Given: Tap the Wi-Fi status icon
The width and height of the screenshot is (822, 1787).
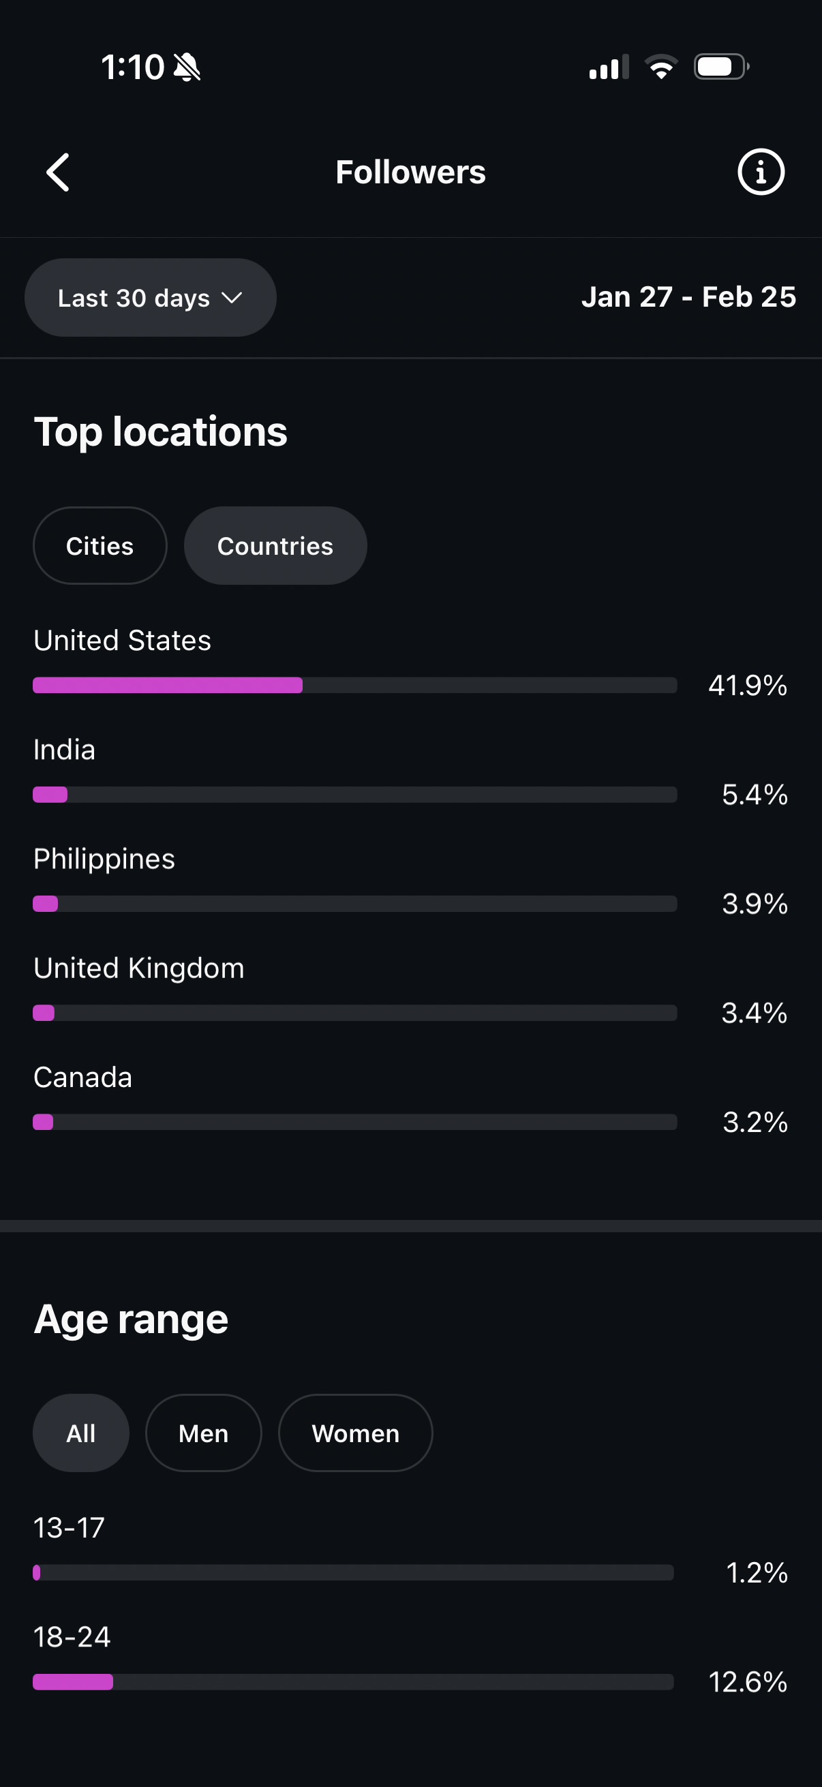Looking at the screenshot, I should [x=661, y=67].
